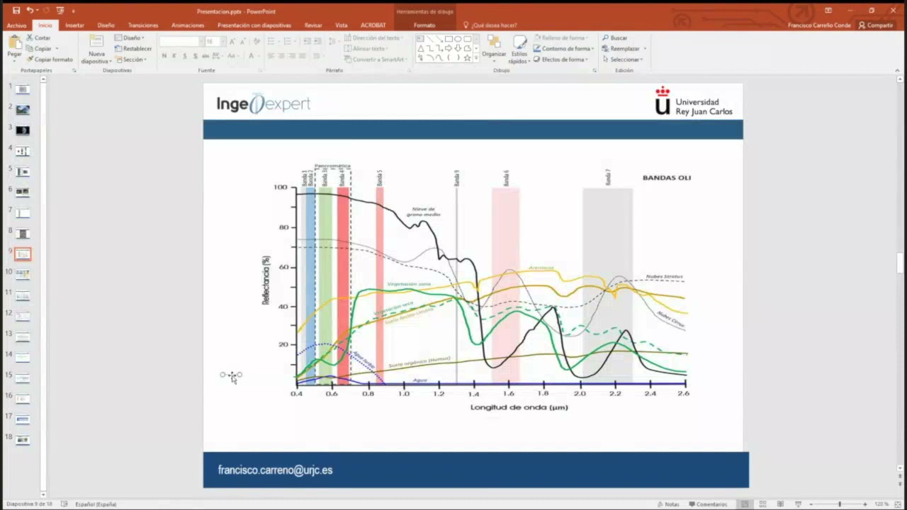Click Restablecer slide layout
The width and height of the screenshot is (907, 510).
coord(133,49)
